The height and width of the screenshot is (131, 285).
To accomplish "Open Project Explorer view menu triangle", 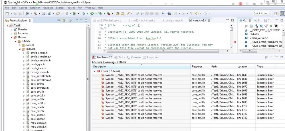I will (77, 20).
